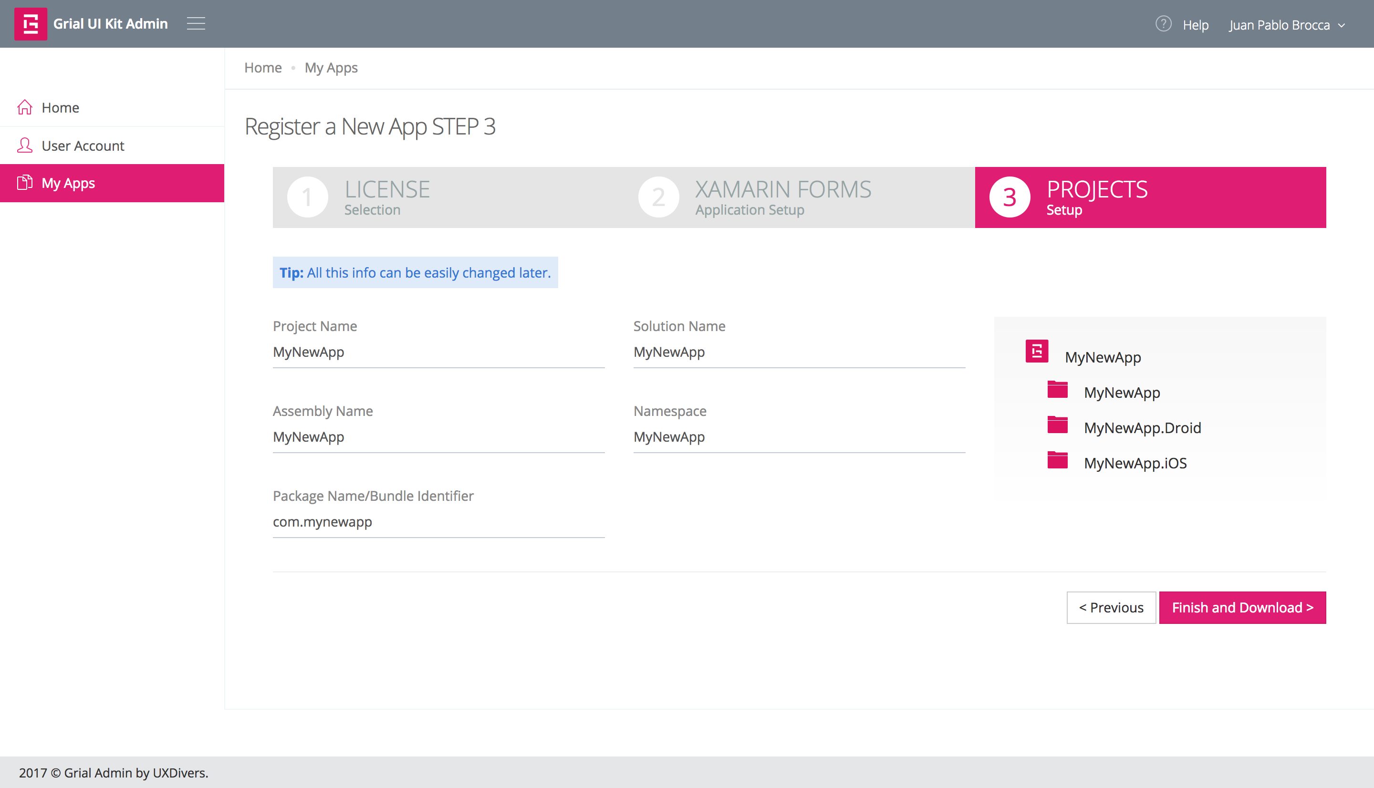Click the Previous button

tap(1111, 607)
